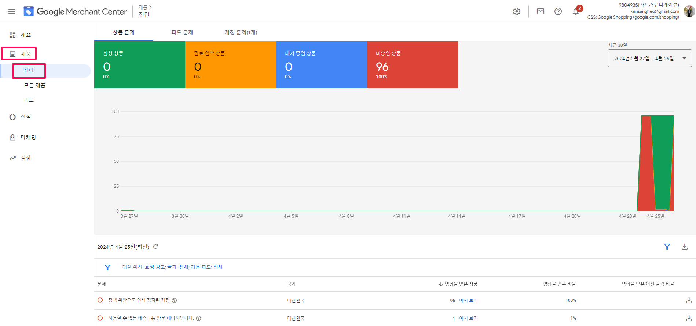
Task: Click the 4월 25일 chart axis label
Action: pos(656,216)
